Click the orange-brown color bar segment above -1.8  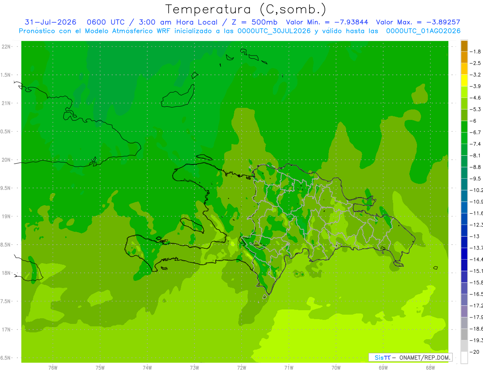pyautogui.click(x=464, y=46)
